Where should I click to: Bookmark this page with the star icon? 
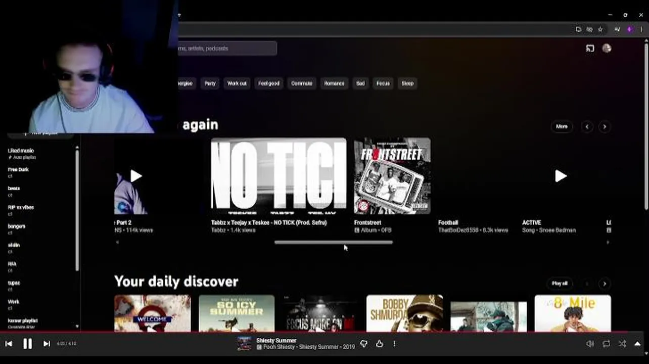[x=600, y=29]
